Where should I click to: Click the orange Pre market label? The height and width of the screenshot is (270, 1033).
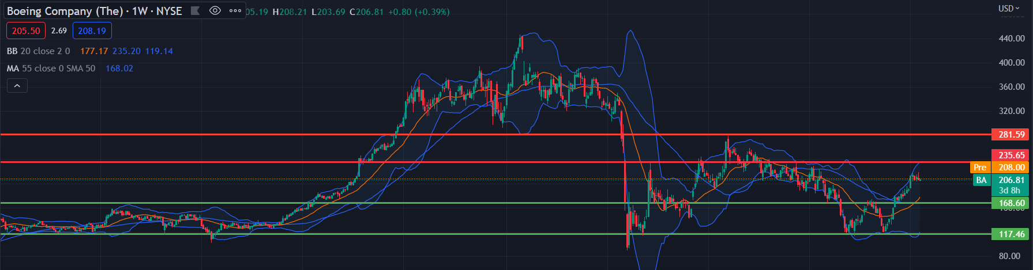click(980, 168)
